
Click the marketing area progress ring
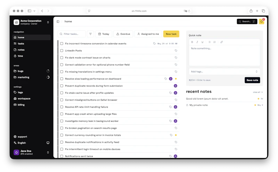(x=48, y=77)
